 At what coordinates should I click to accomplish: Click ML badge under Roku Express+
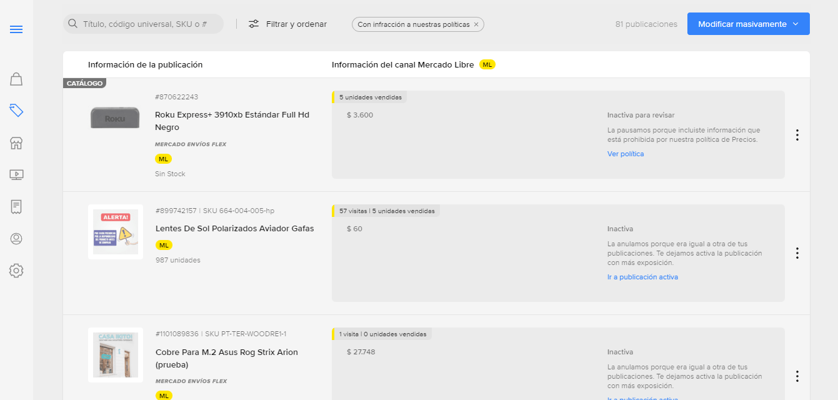[x=164, y=159]
